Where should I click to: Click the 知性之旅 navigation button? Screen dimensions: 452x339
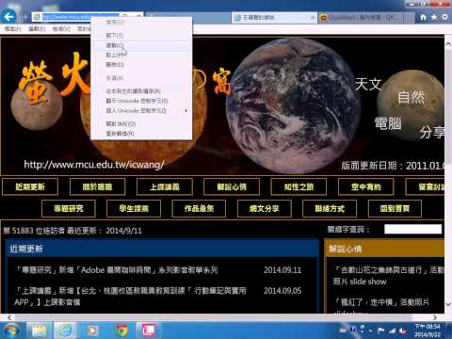coord(299,186)
